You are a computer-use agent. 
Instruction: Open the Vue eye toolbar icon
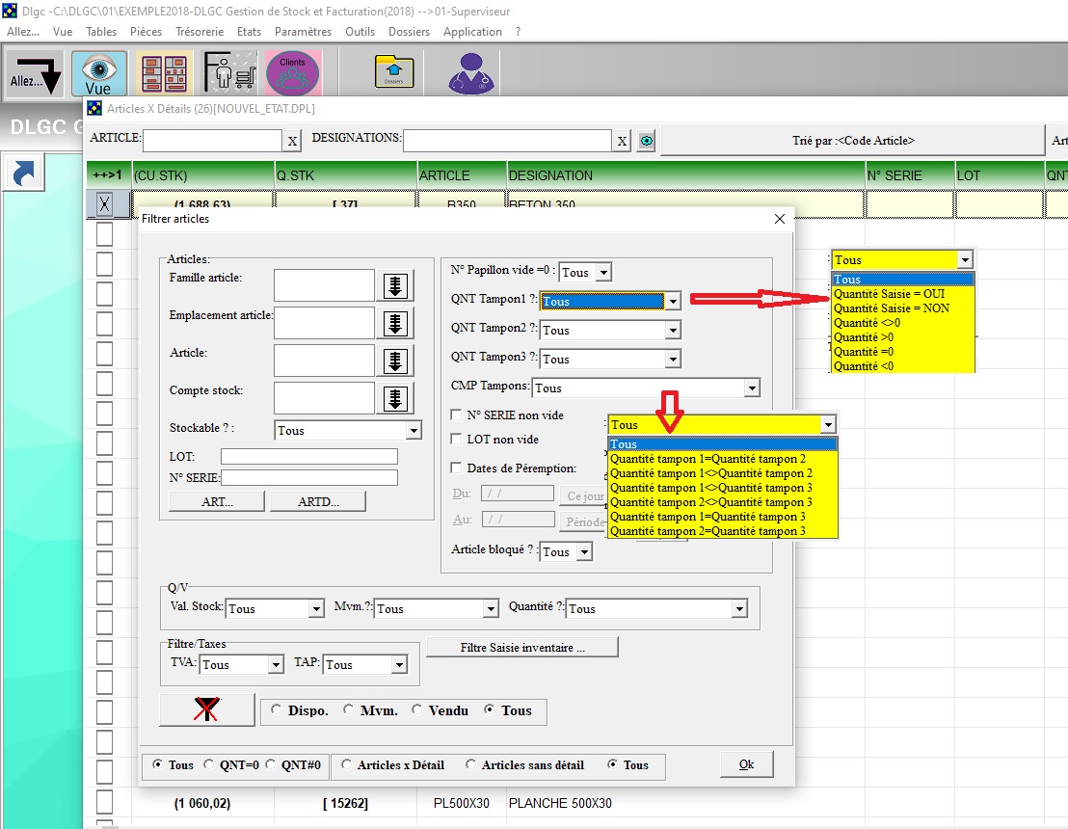tap(98, 73)
